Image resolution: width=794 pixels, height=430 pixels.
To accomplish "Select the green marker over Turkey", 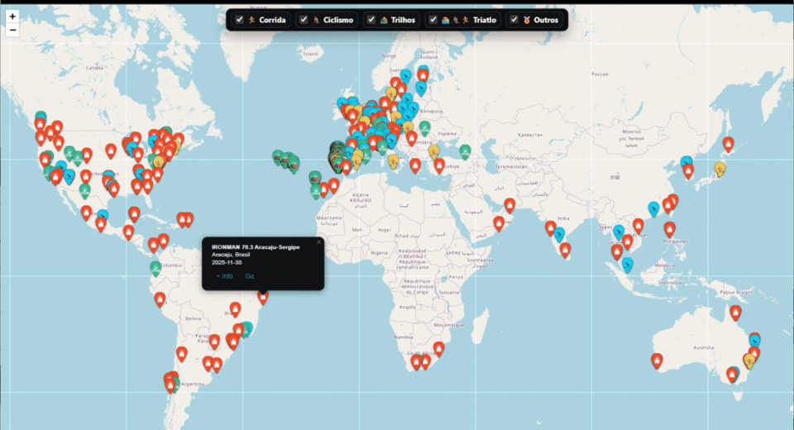I will (x=465, y=151).
